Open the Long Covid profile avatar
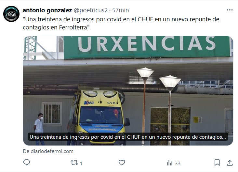This screenshot has width=238, height=172. click(11, 14)
